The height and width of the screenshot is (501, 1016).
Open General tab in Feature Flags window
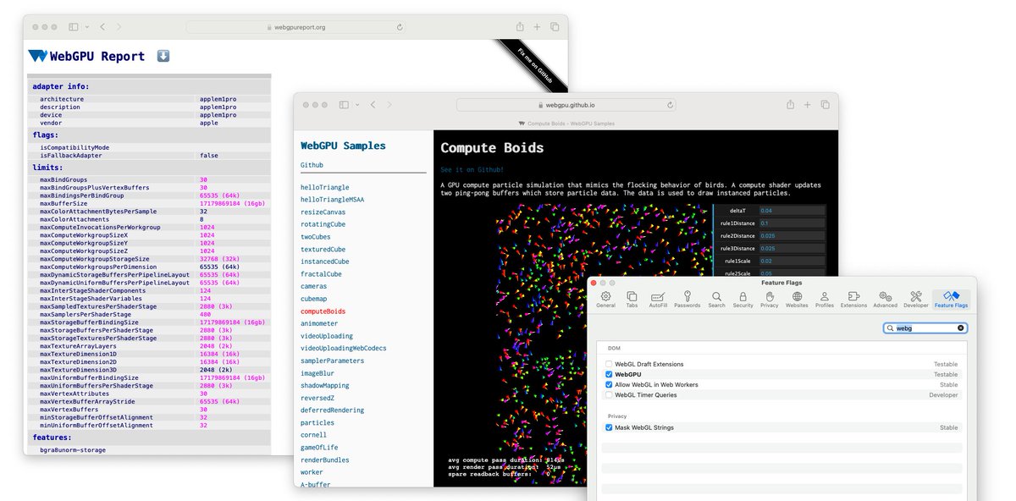(605, 300)
